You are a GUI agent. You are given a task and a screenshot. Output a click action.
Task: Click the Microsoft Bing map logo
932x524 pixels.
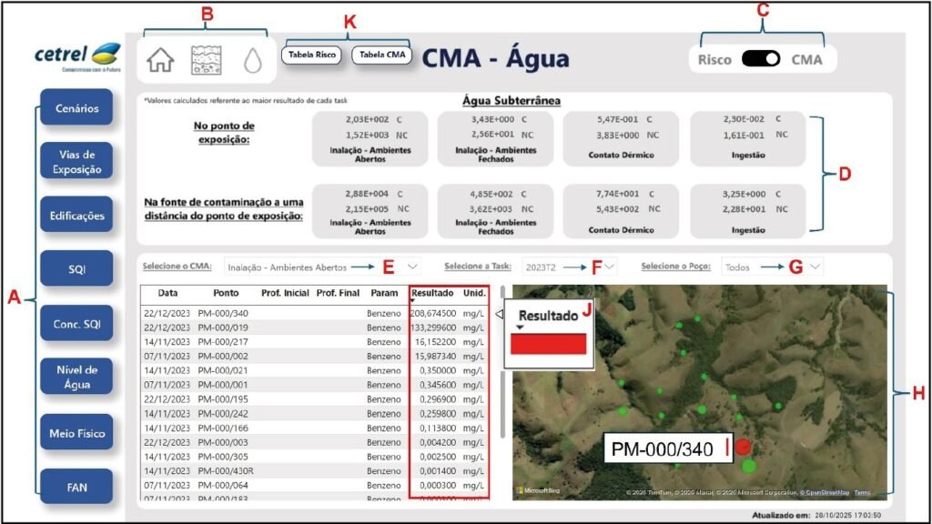coord(539,491)
